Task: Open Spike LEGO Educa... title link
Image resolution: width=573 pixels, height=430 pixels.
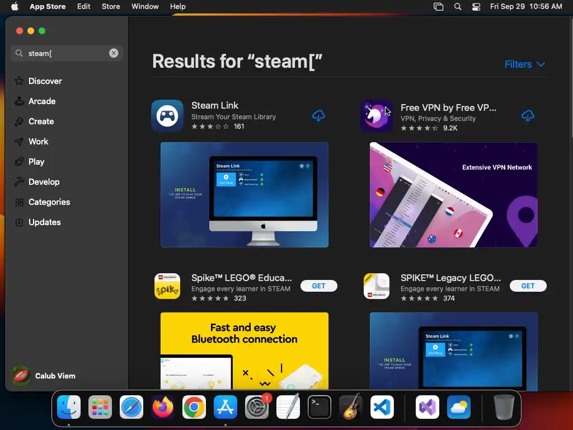Action: point(242,278)
